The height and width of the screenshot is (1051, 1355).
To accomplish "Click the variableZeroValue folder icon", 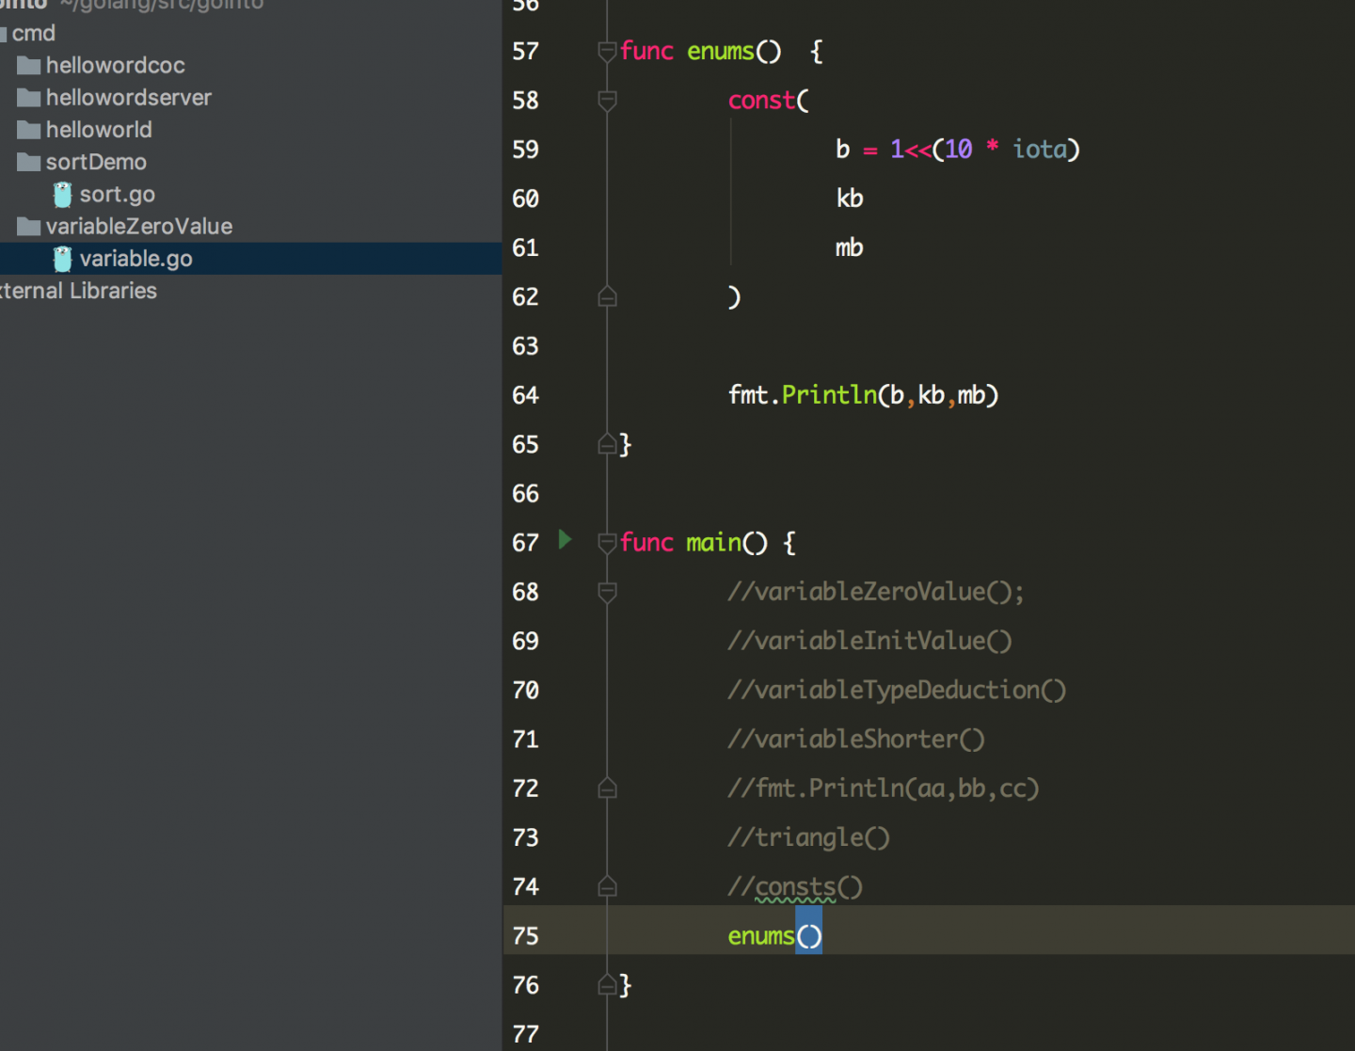I will pos(29,227).
